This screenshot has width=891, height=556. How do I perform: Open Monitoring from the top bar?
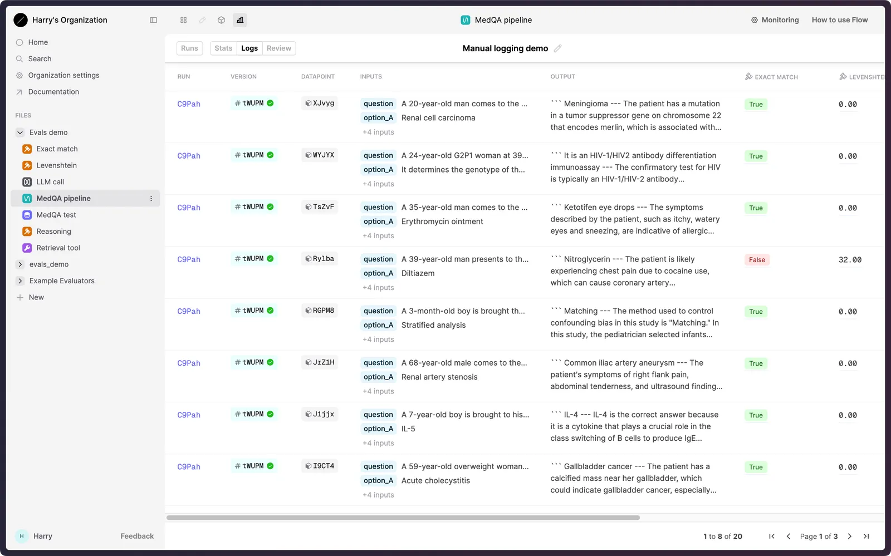(775, 20)
